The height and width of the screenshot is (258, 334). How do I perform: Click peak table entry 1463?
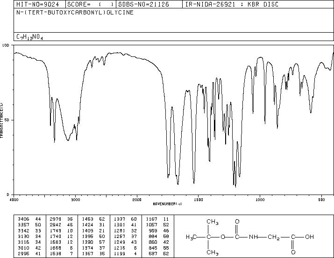tap(87, 219)
